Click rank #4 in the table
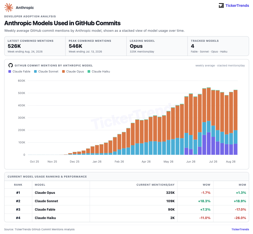 click(18, 218)
